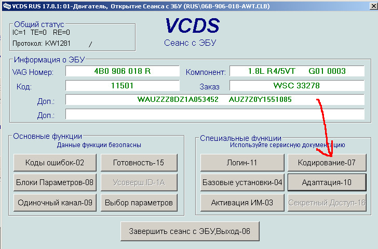The width and height of the screenshot is (378, 249).
Task: Open Кодирование-07 coding function
Action: pyautogui.click(x=327, y=163)
